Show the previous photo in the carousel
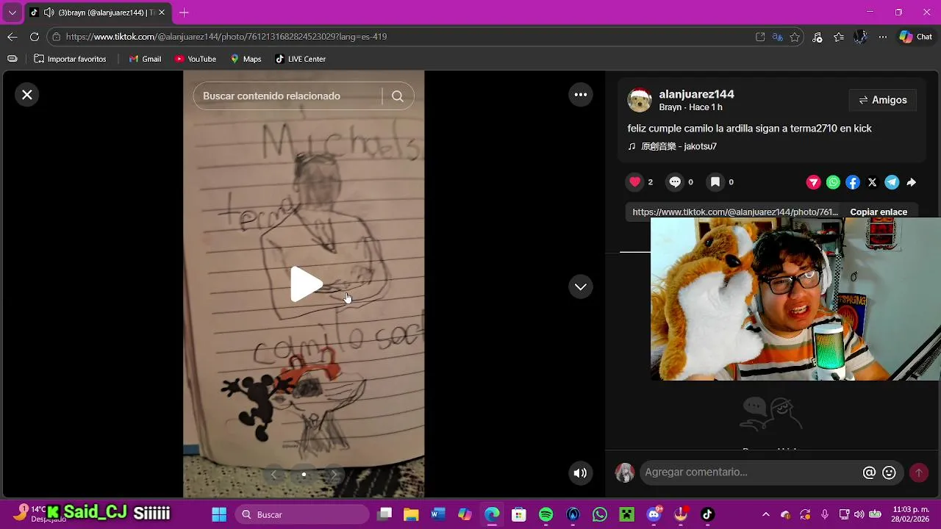The image size is (941, 529). (273, 475)
